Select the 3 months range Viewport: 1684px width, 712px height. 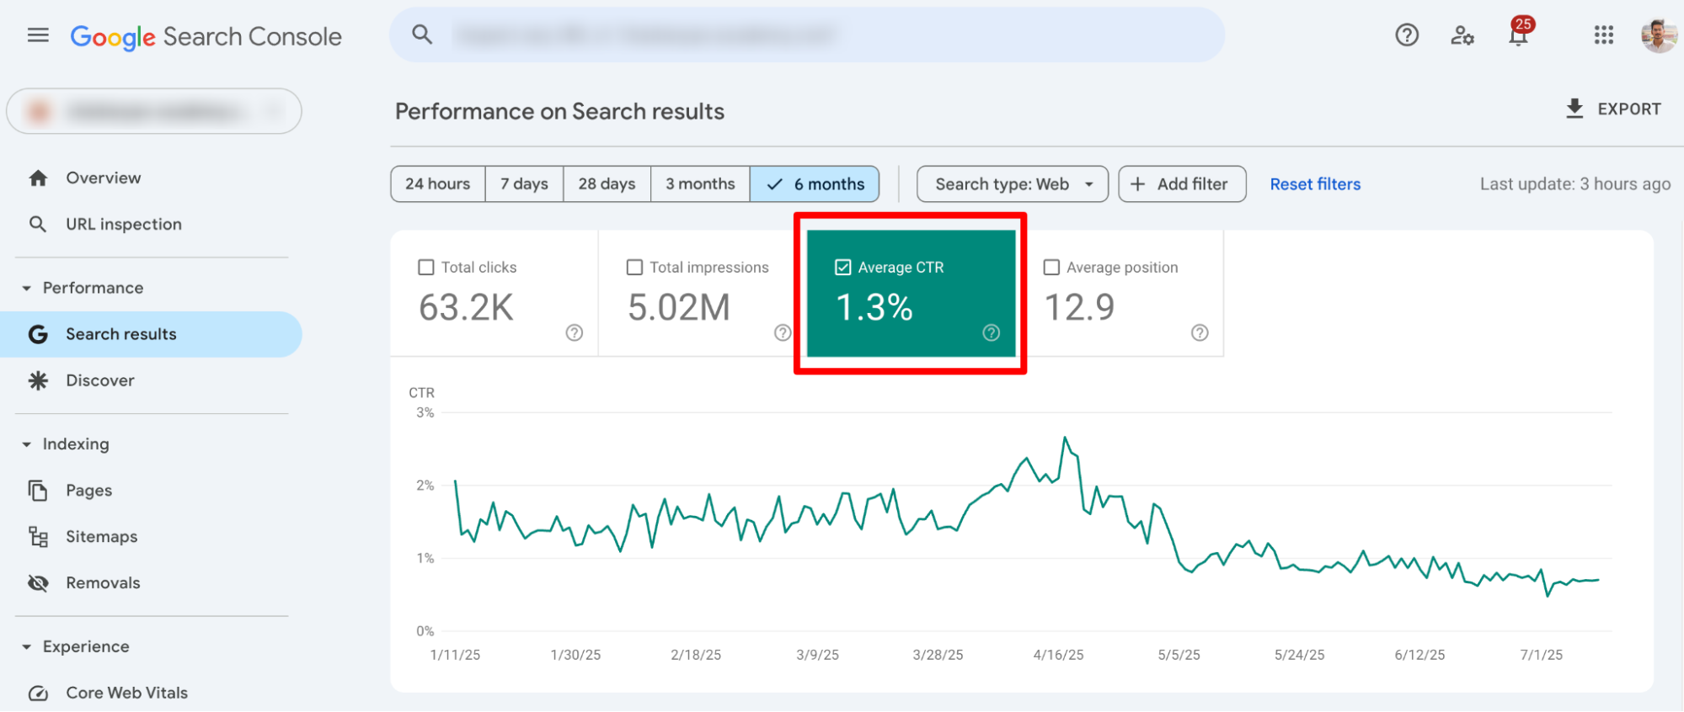(x=700, y=184)
